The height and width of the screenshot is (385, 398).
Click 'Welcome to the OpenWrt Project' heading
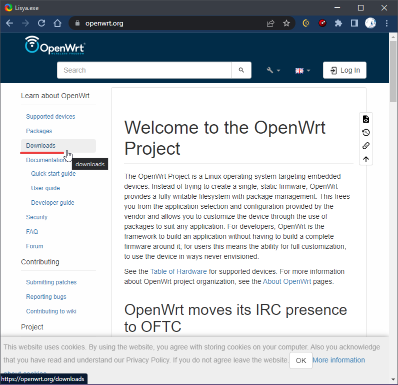(x=224, y=138)
